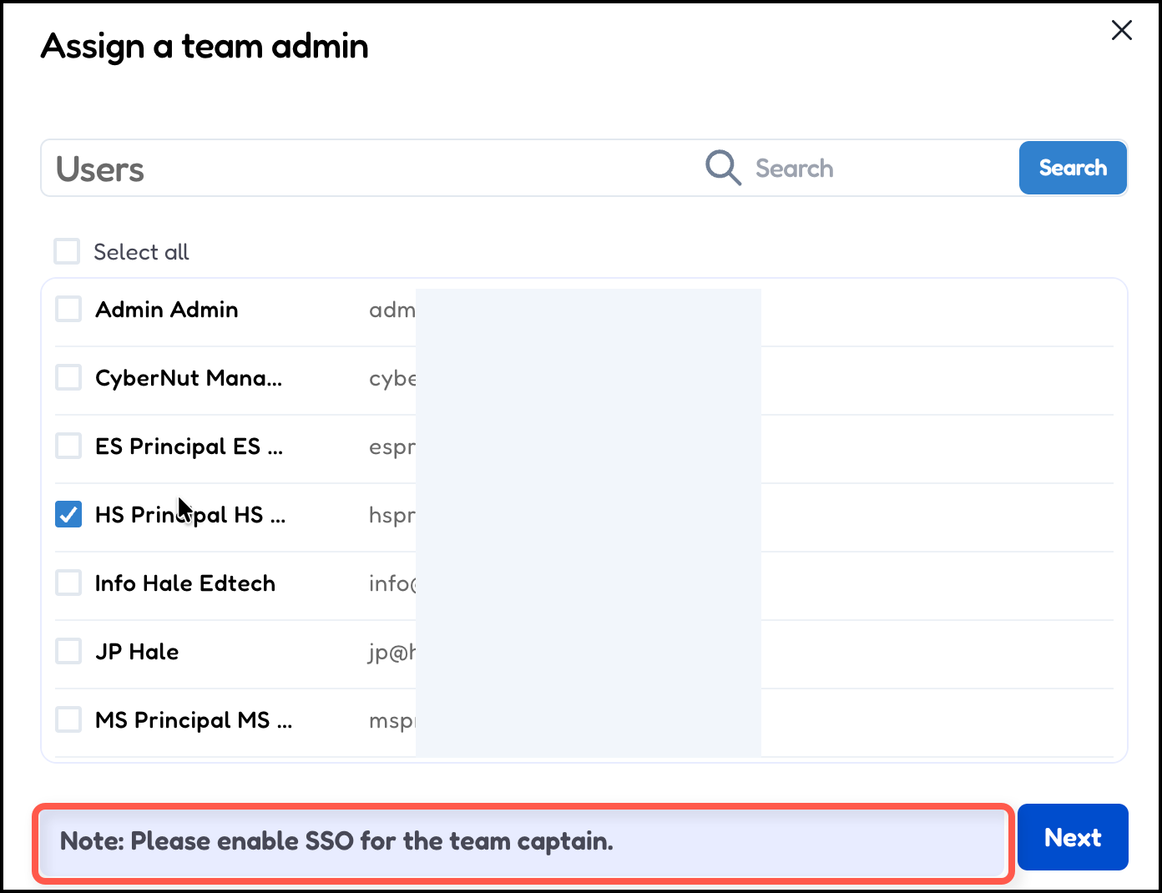
Task: Click the Admin Admin name
Action: click(167, 310)
